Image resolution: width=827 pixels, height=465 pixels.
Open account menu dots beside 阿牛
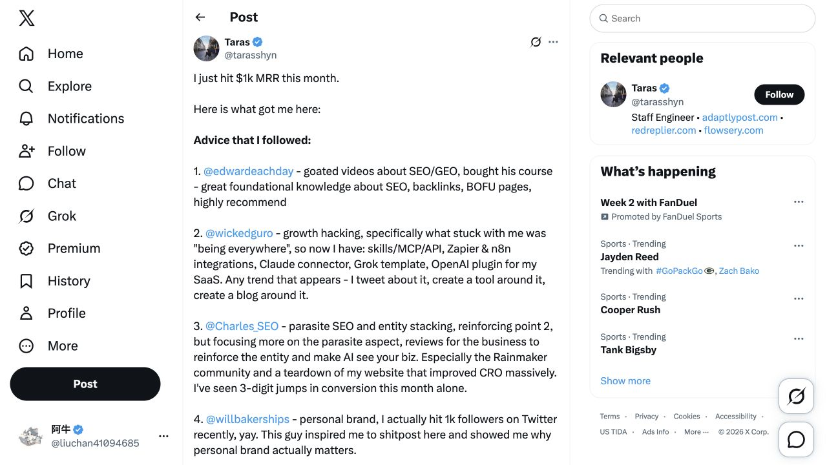click(163, 436)
